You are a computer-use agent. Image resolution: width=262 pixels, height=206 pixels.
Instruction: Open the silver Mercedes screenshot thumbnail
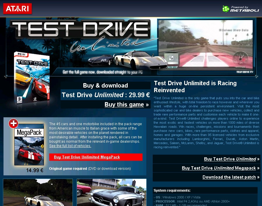click(112, 192)
